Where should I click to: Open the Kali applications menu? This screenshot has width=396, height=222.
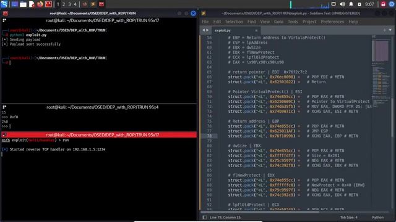[4, 4]
